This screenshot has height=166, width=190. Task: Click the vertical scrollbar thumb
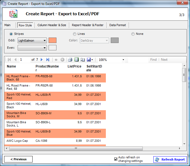[184, 75]
